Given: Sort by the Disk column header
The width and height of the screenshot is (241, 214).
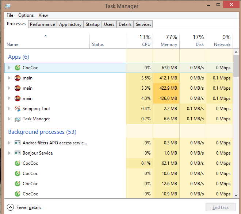Looking at the screenshot, I should 193,41.
